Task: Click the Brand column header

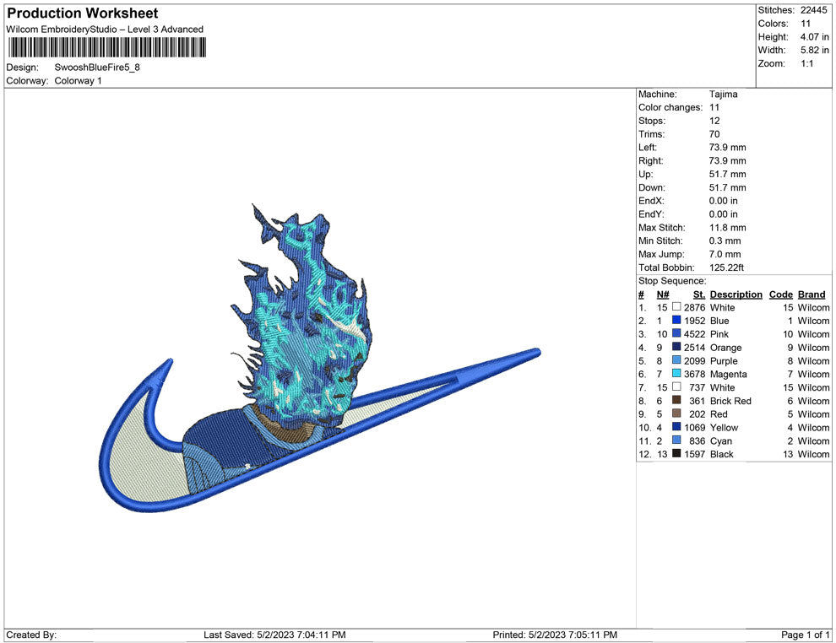Action: (812, 294)
